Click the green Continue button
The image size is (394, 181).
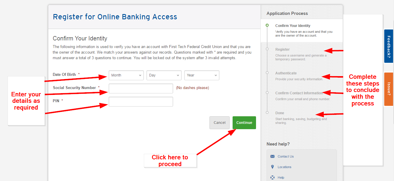[x=244, y=122]
